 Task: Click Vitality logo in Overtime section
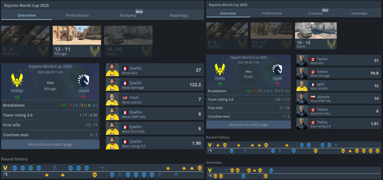[x=210, y=170]
